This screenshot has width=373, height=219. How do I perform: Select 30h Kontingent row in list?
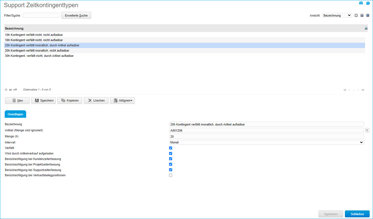coord(39,56)
